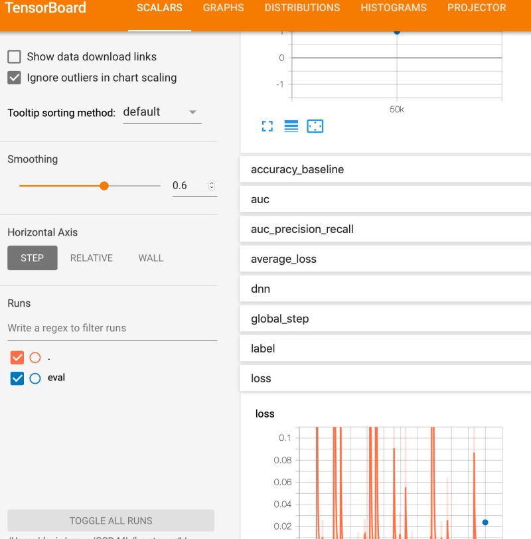The height and width of the screenshot is (539, 531).
Task: Click the blue eval point in loss chart
Action: [485, 522]
